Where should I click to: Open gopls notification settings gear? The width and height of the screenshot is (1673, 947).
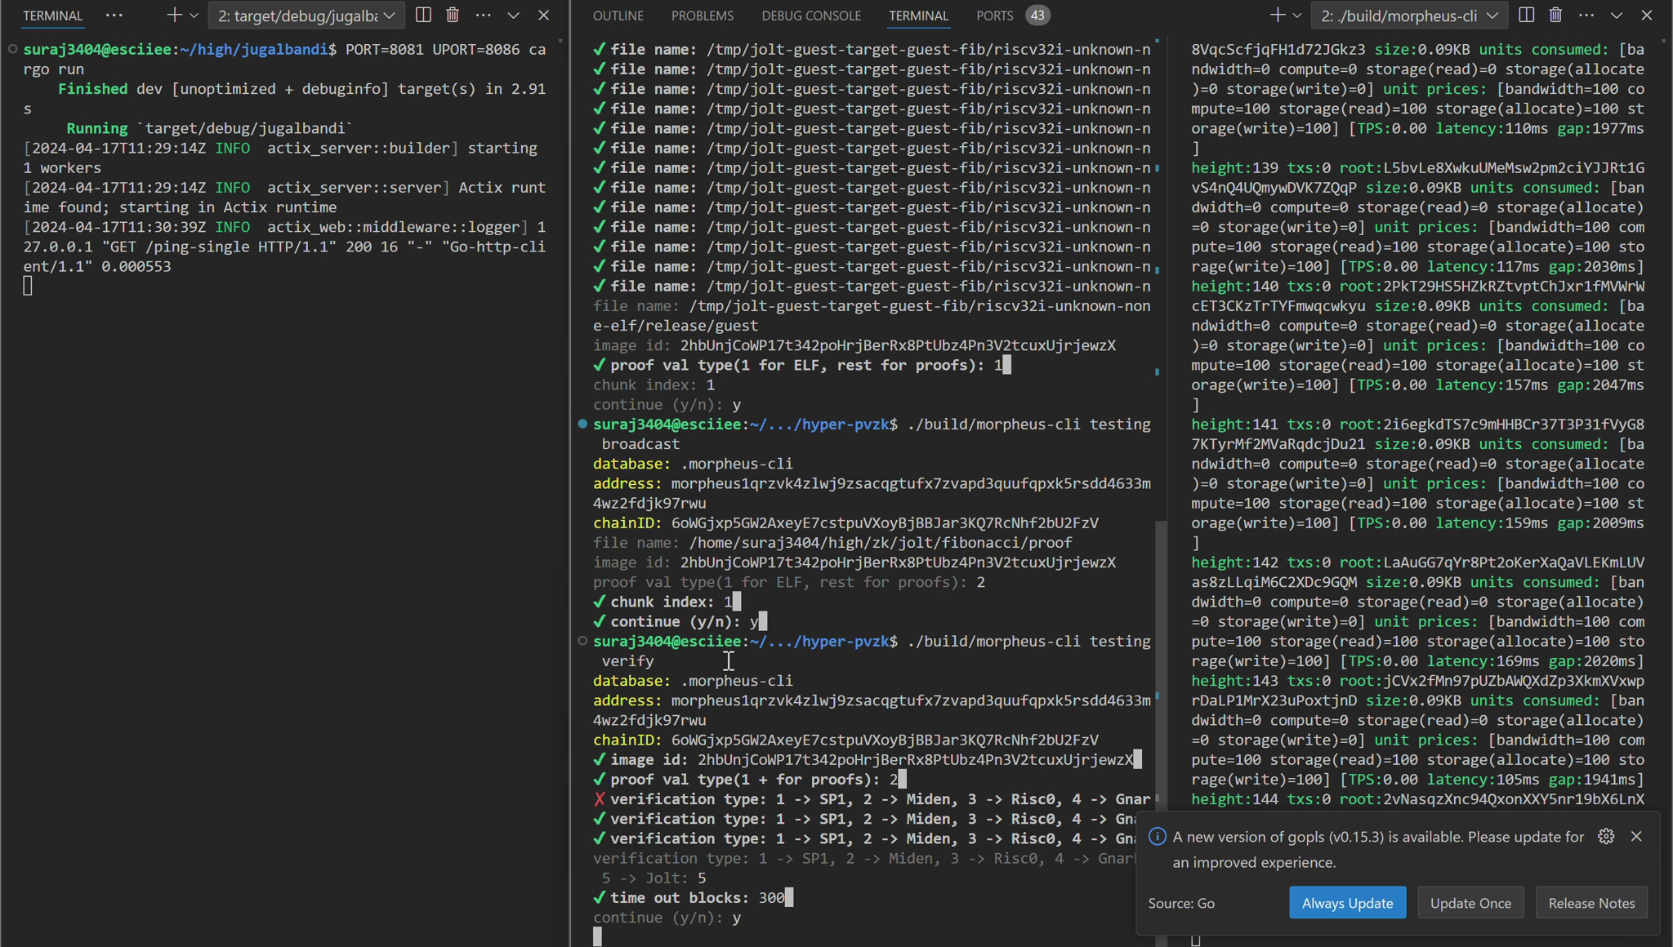(x=1606, y=836)
